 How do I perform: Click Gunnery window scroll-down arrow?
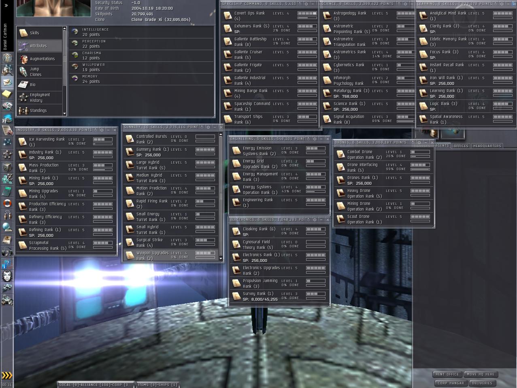(x=221, y=258)
